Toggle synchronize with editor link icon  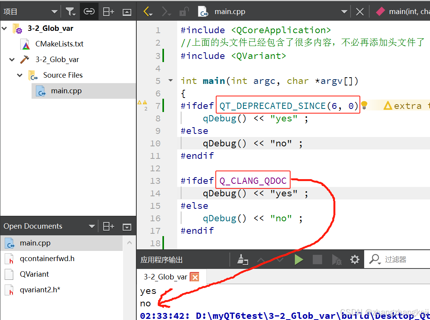[89, 12]
